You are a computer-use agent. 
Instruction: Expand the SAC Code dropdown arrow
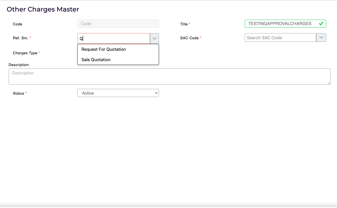[x=321, y=38]
